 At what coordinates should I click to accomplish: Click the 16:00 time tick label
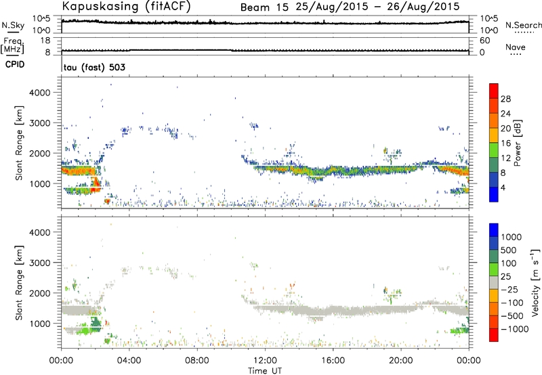click(x=333, y=361)
